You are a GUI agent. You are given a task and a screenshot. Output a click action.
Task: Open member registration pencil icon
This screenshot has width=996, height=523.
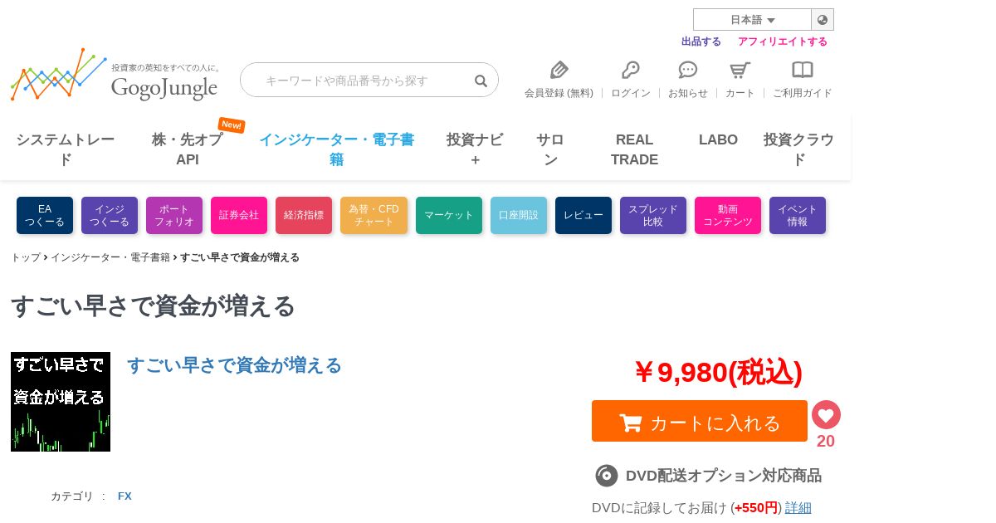559,70
